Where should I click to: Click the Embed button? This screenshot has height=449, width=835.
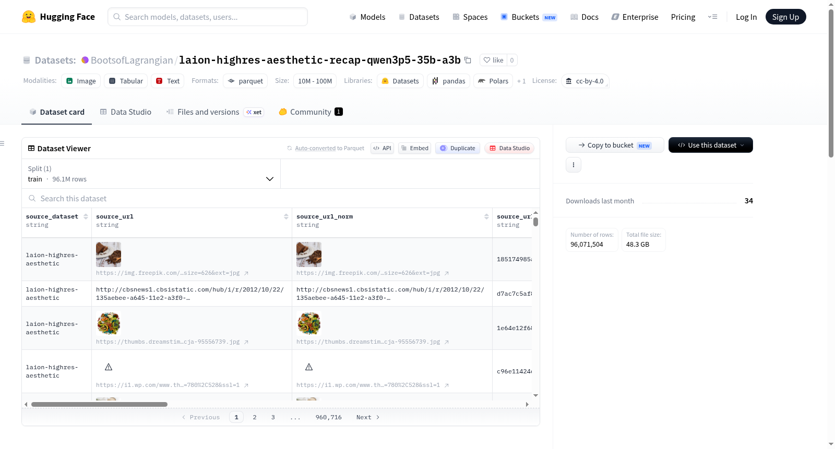tap(414, 148)
